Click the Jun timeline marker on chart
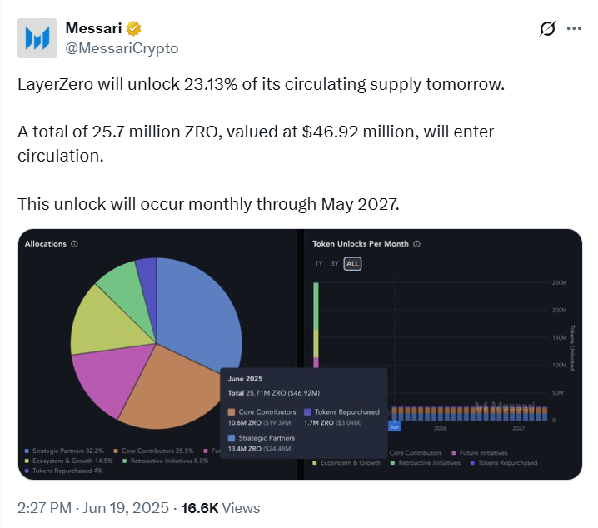 (x=395, y=426)
